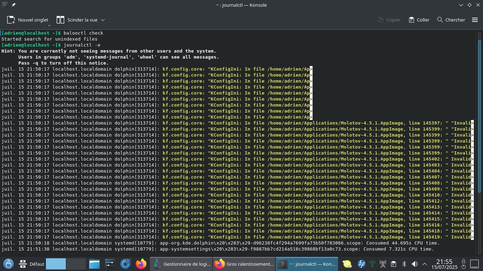The height and width of the screenshot is (271, 483).
Task: Click the 'journalctl -e' command line
Action: (x=82, y=45)
